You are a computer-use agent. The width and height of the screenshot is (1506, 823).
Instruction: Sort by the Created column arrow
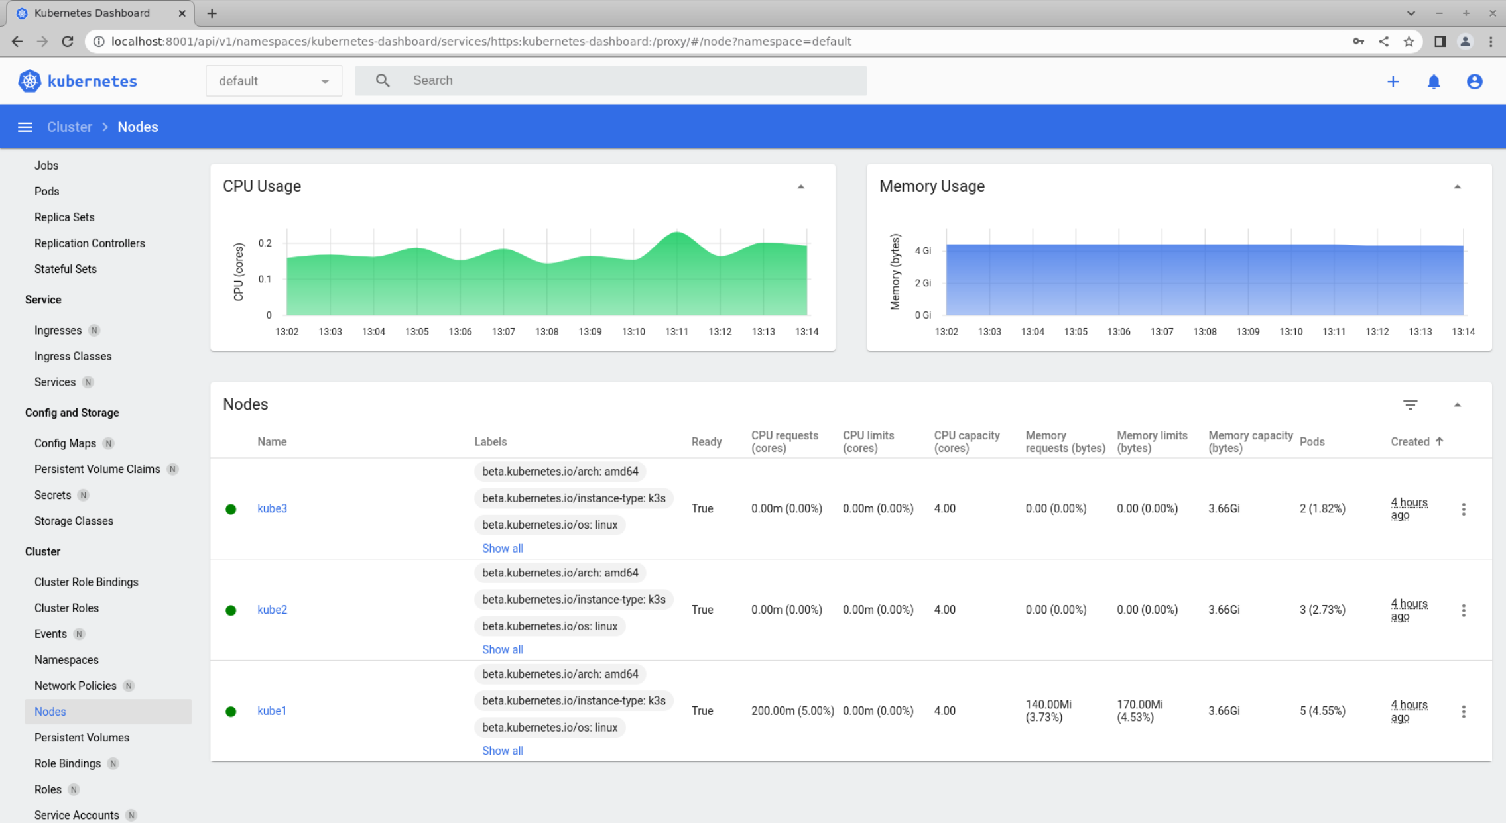1439,441
